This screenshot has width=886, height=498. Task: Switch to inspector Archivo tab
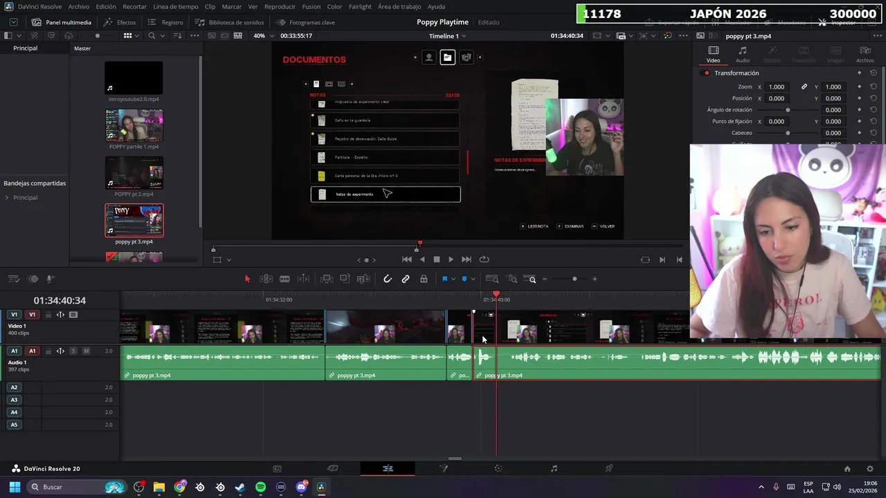pyautogui.click(x=865, y=54)
